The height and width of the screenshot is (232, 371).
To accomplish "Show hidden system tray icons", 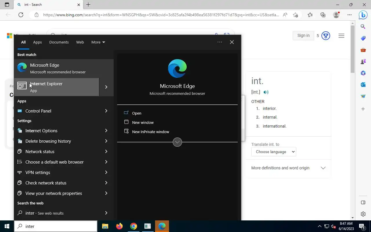I will [x=320, y=226].
